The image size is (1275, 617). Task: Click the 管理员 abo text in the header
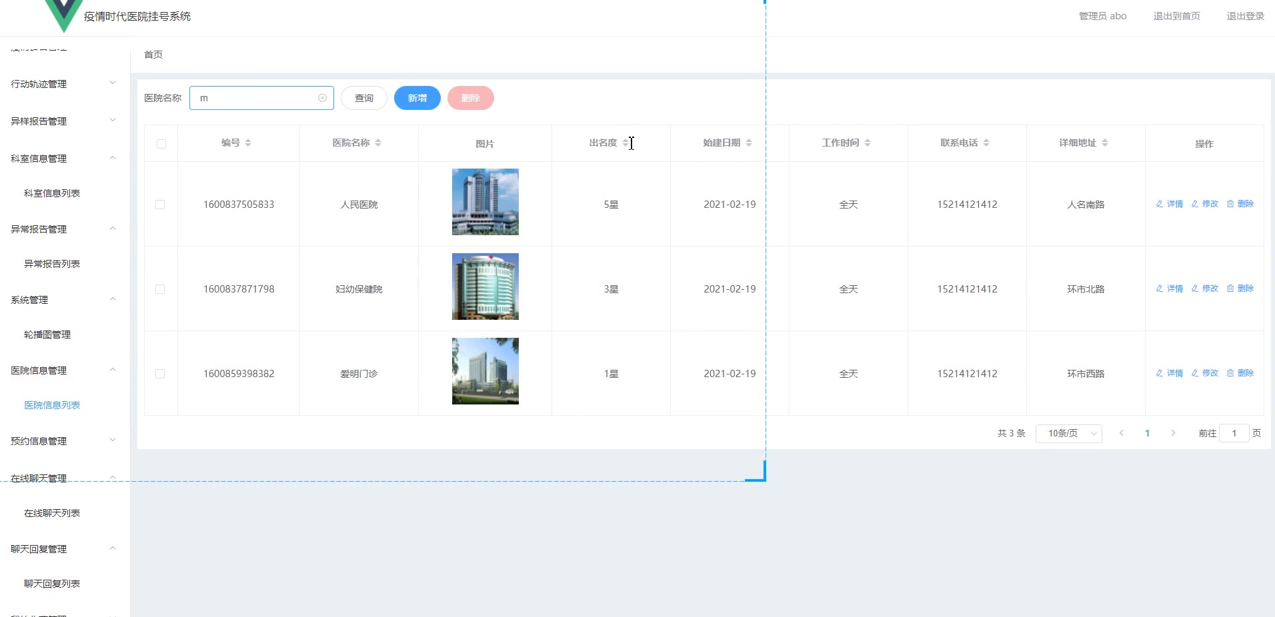click(x=1103, y=16)
